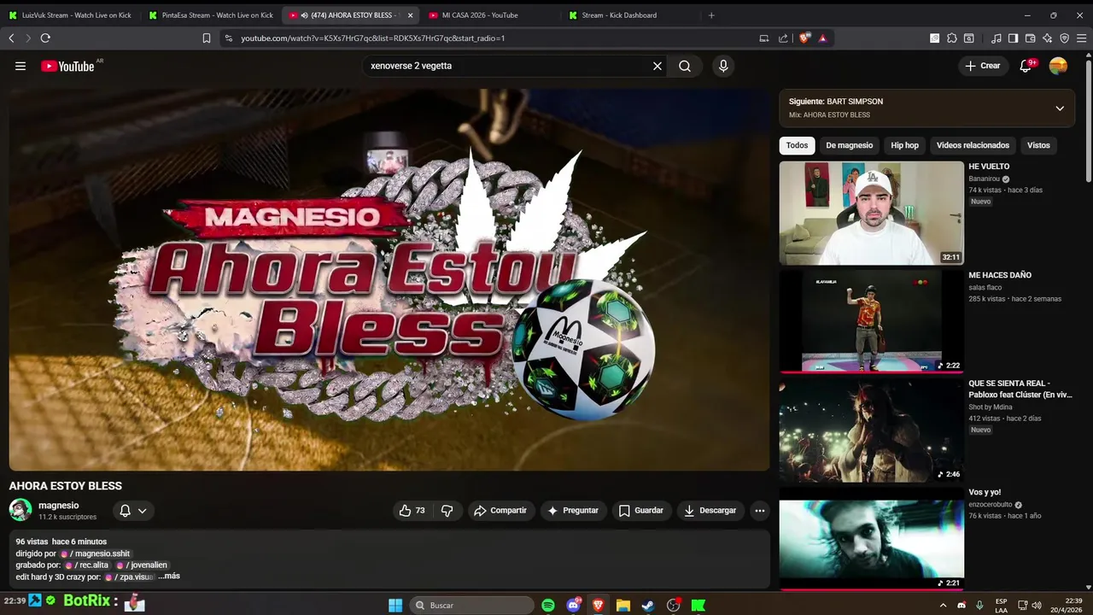Image resolution: width=1093 pixels, height=615 pixels.
Task: Click the browser address bar URL
Action: tap(373, 38)
